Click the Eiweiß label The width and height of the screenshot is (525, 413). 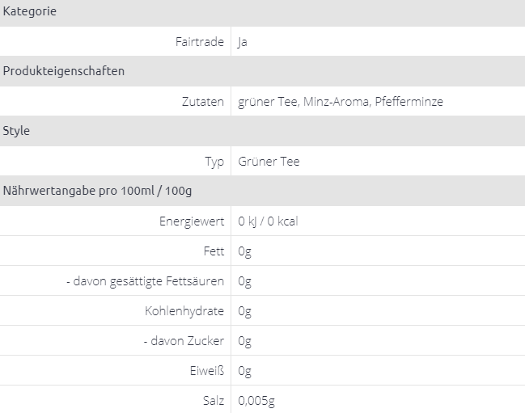tap(205, 371)
